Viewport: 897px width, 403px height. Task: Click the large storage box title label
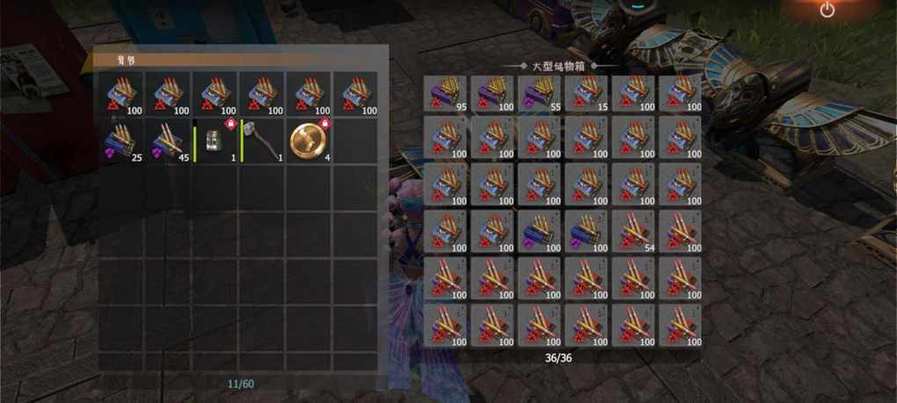[561, 66]
